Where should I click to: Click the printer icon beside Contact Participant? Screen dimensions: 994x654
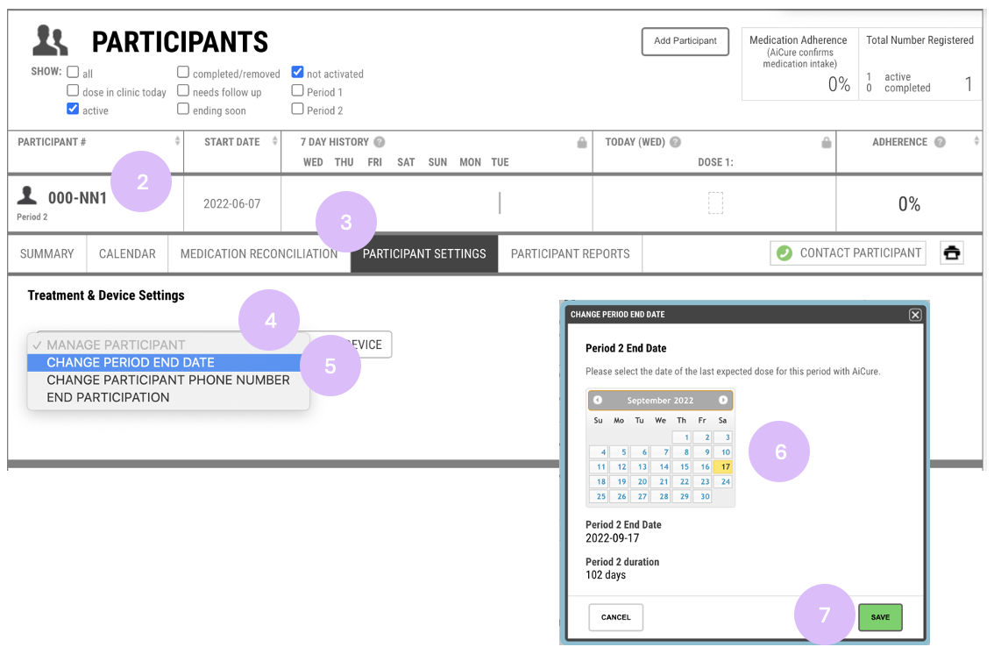tap(952, 252)
